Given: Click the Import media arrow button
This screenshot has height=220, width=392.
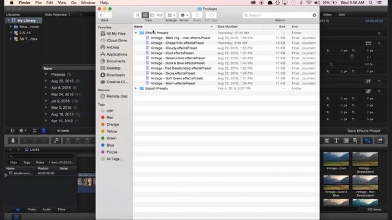Looking at the screenshot, I should [13, 141].
